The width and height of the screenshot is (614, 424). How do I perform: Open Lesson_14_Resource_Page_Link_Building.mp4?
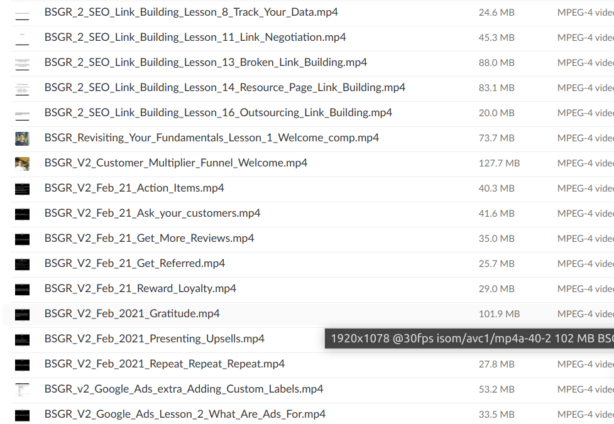224,88
